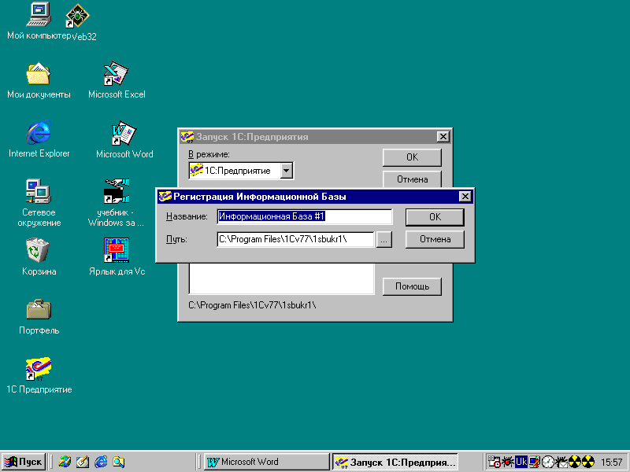Click Show Desktop icon in Quick Launch
Image resolution: width=630 pixels, height=472 pixels.
tap(83, 462)
